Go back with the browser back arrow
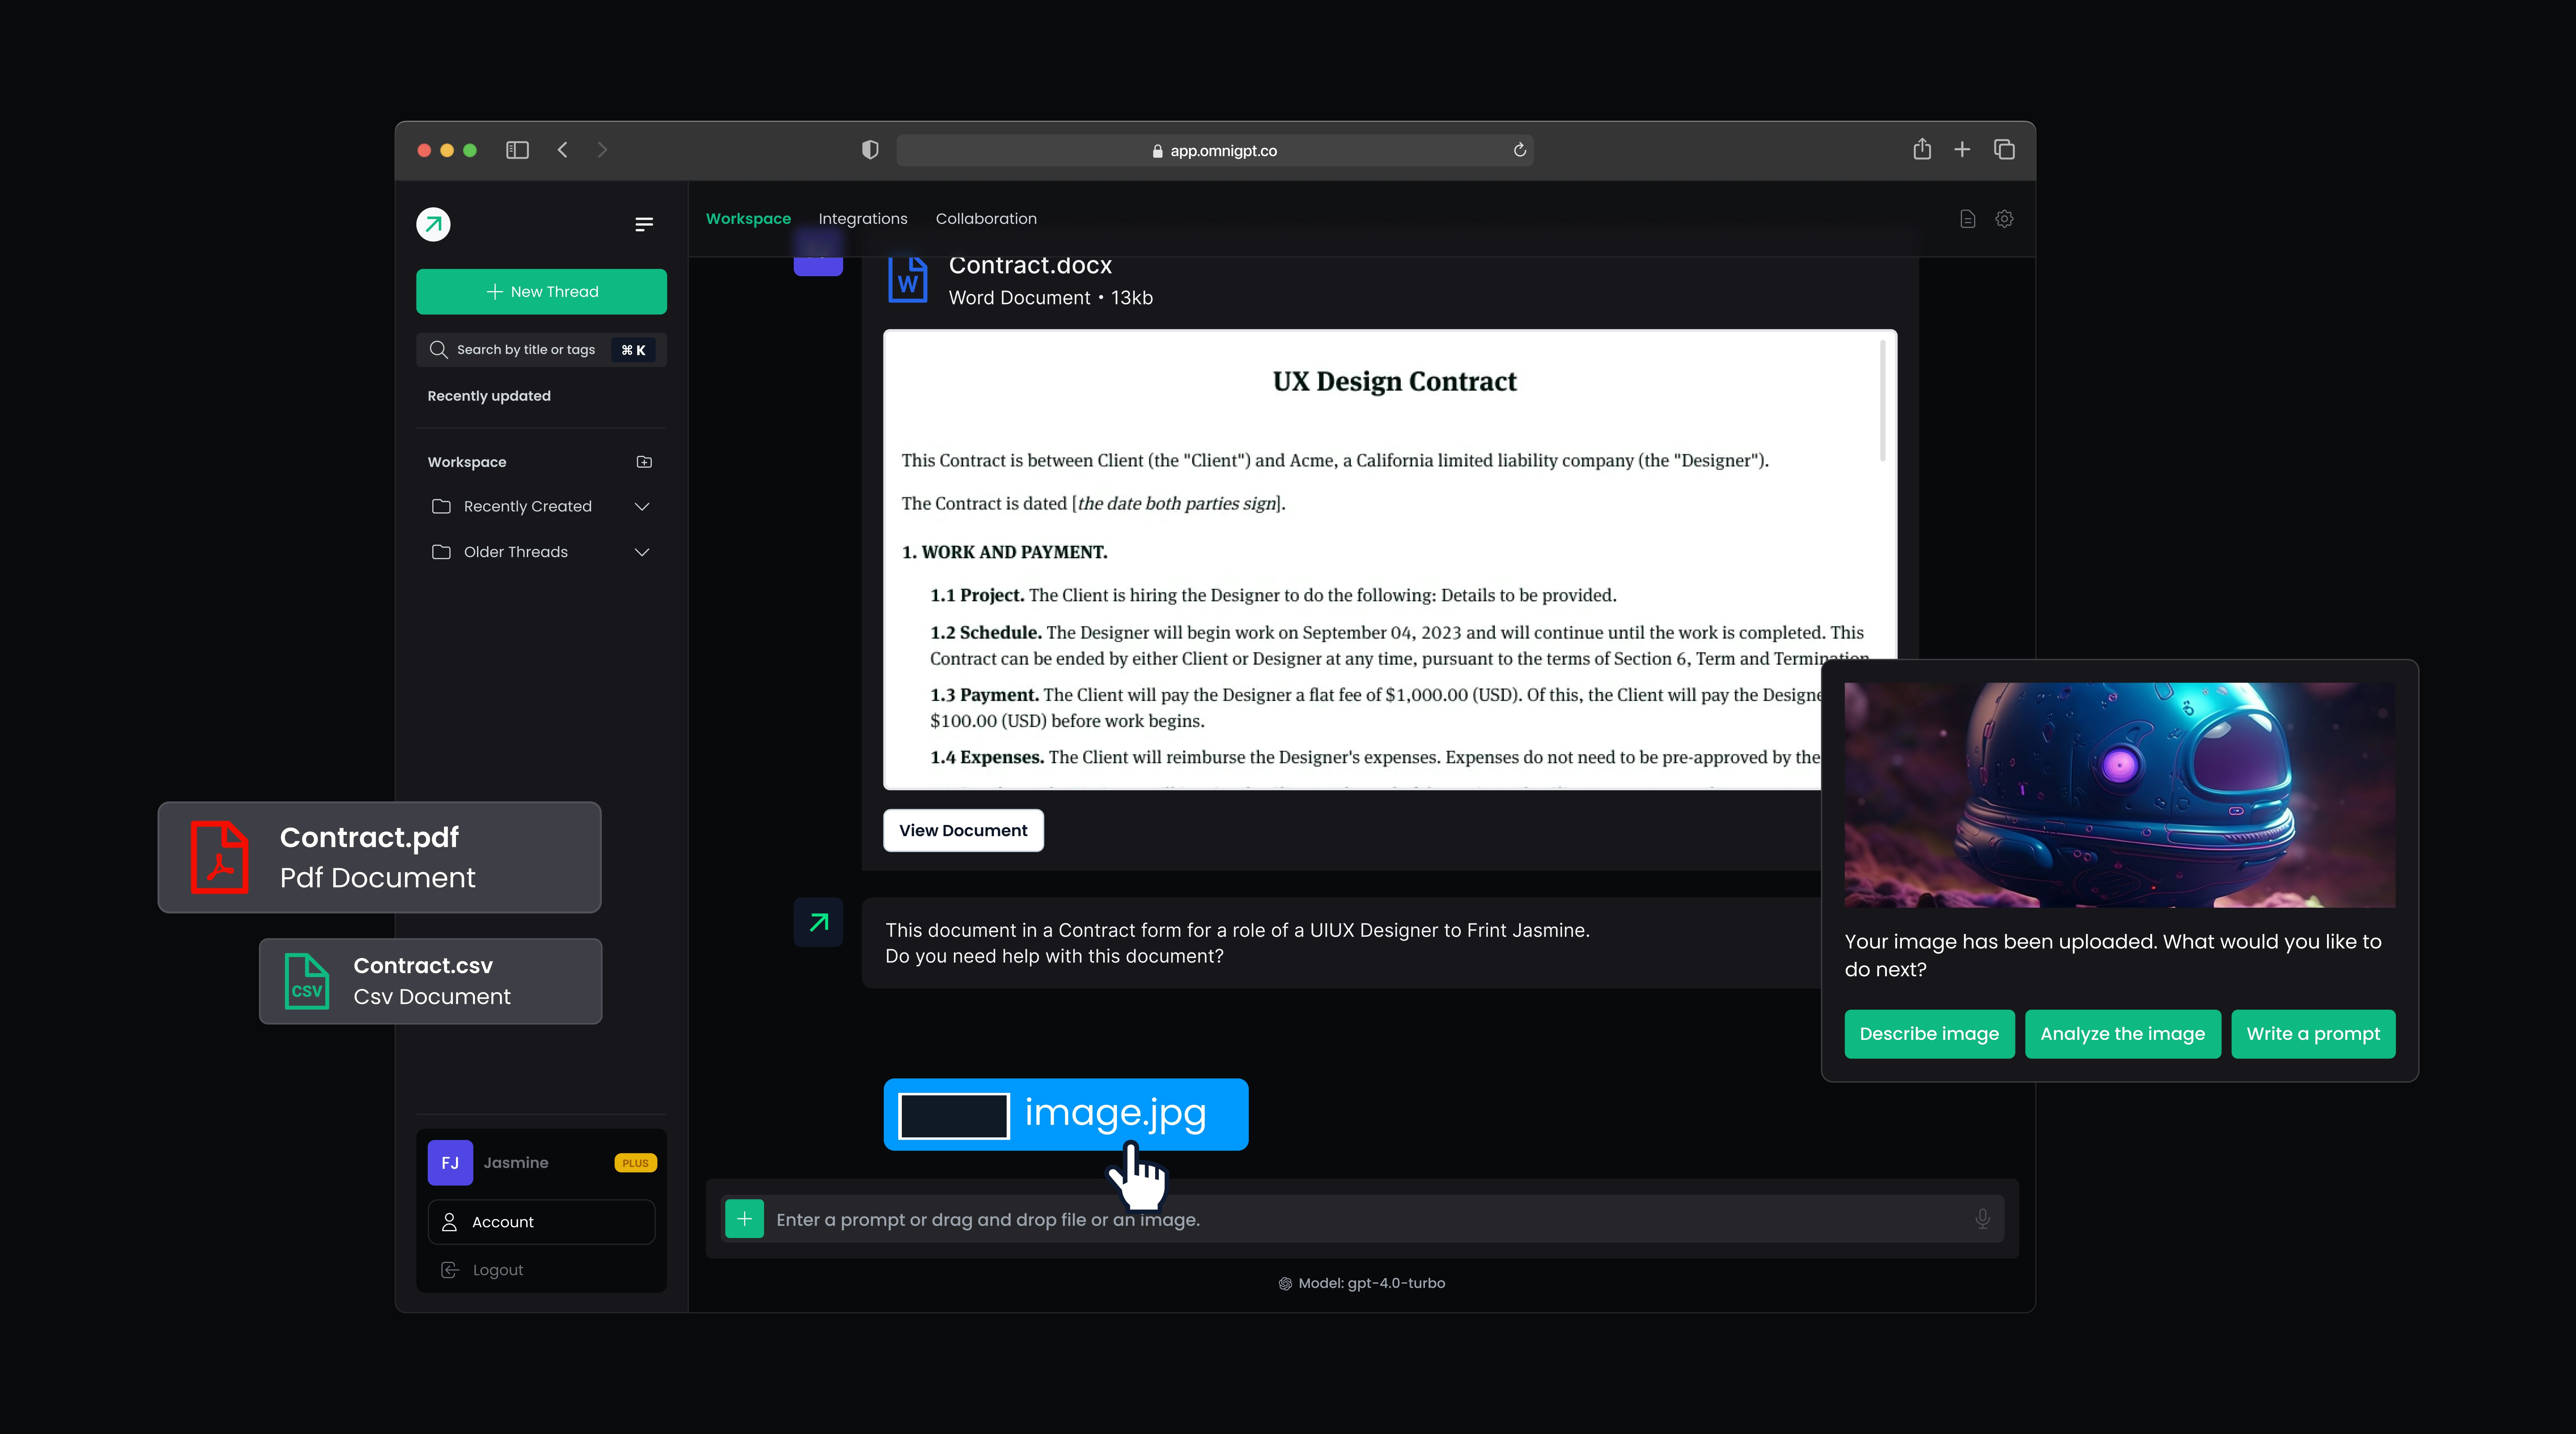This screenshot has height=1434, width=2576. coord(563,150)
